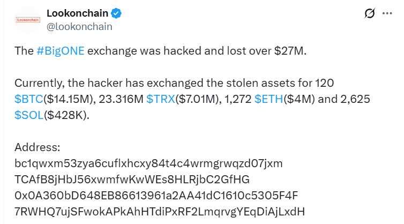This screenshot has width=404, height=224.
Task: Click the bc1qwxm53 Bitcoin address line
Action: point(148,163)
